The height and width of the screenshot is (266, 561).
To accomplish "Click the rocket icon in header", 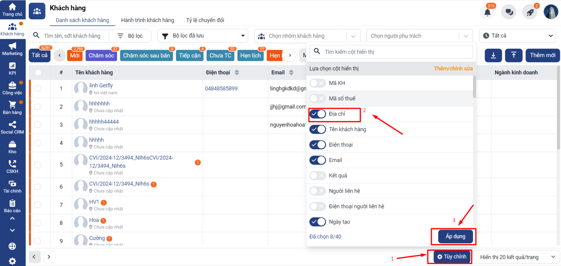I will coord(530,12).
